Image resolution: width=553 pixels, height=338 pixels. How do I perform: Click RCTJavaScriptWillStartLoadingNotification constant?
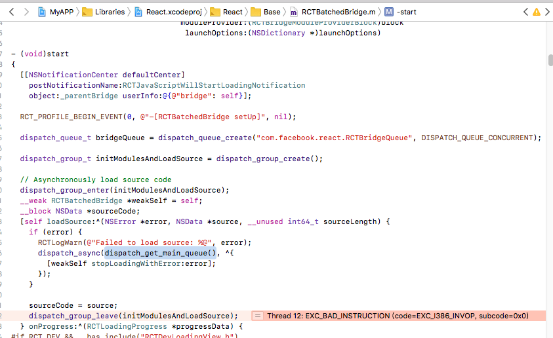pos(214,85)
